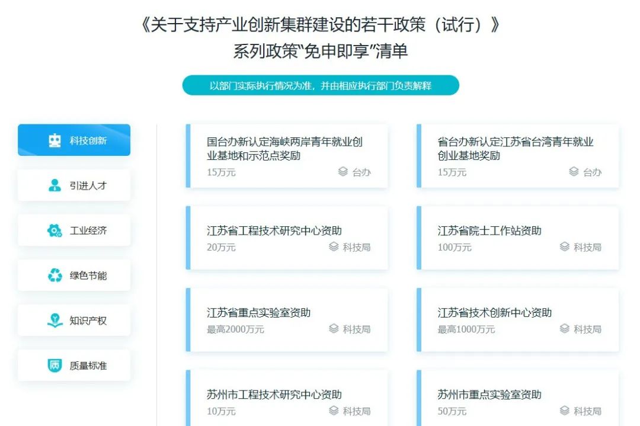Click layers icon next to 台办 in first card

(x=343, y=172)
